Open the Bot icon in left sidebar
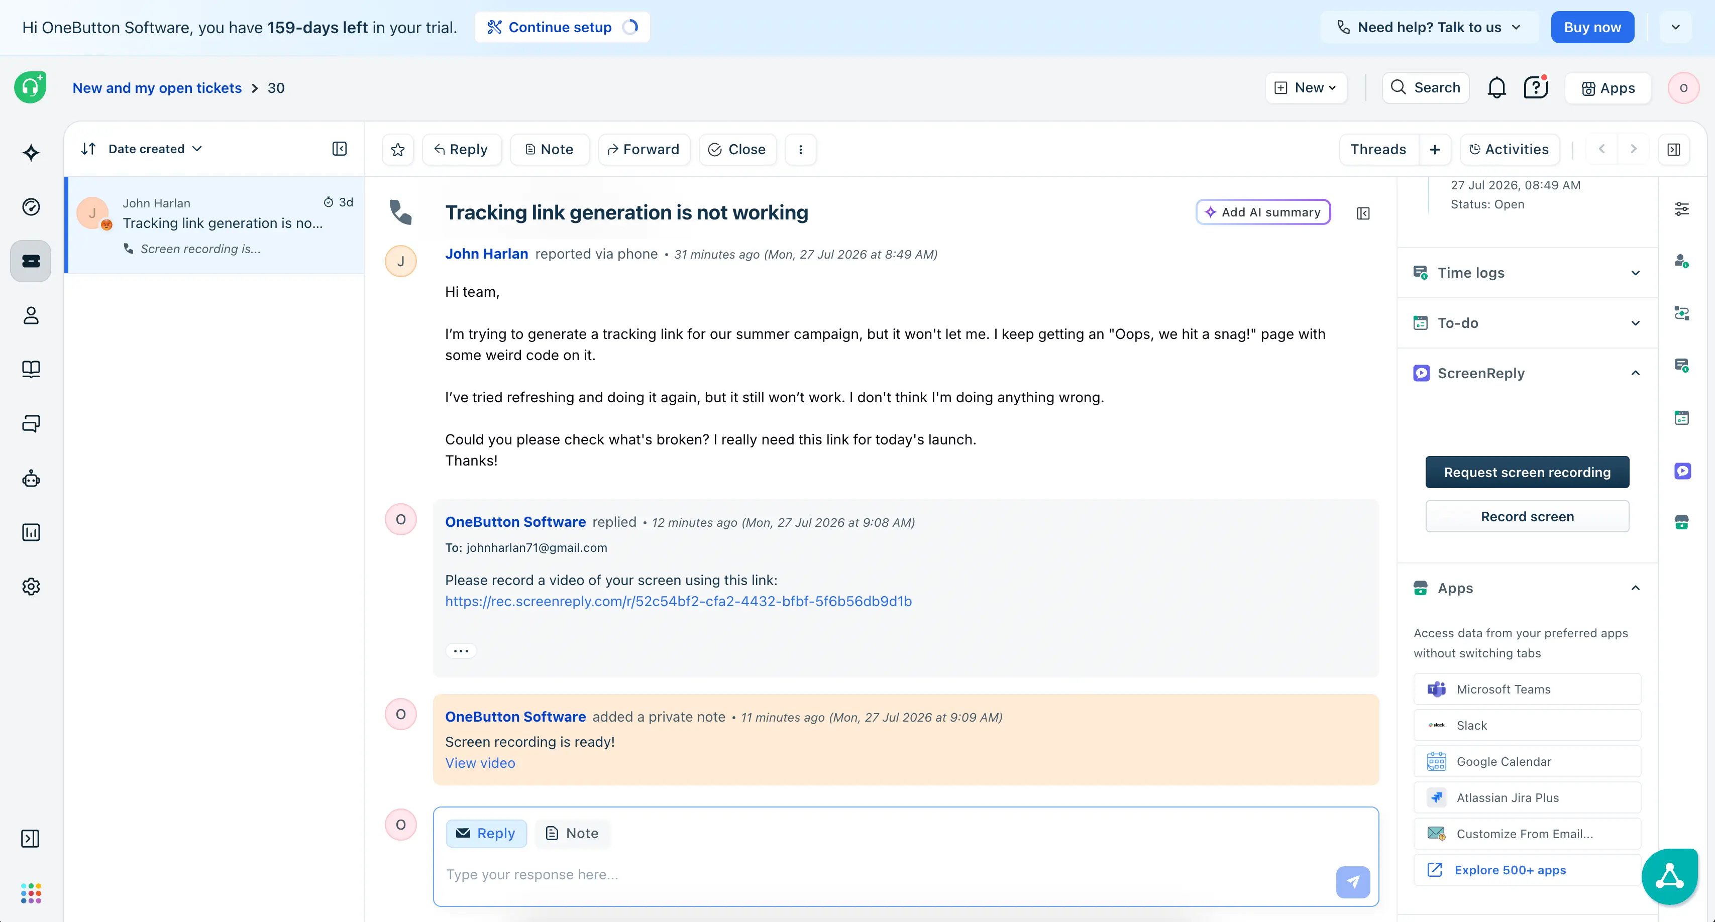1715x922 pixels. (x=31, y=478)
